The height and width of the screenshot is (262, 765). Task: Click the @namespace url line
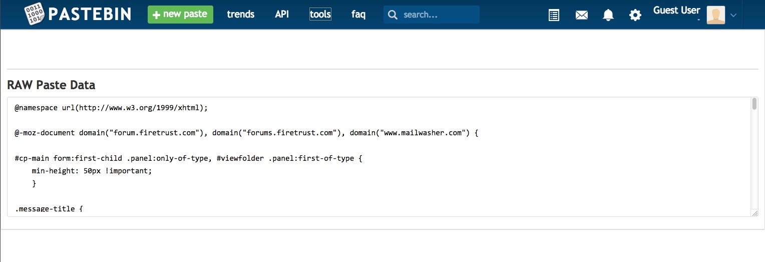(111, 108)
